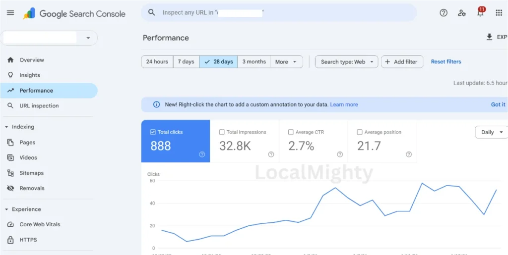Uncheck the Total clicks checkbox
Viewport: 508px width, 255px height.
(x=153, y=132)
